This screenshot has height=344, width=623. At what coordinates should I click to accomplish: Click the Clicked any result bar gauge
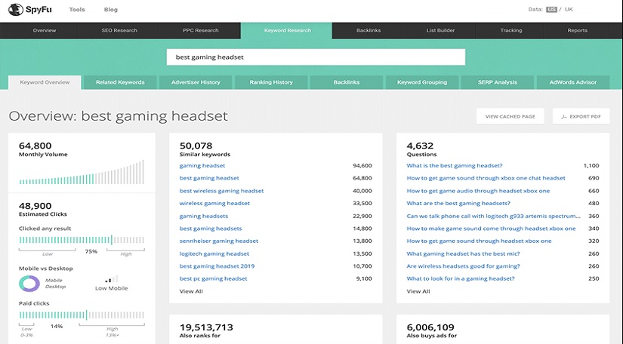82,240
